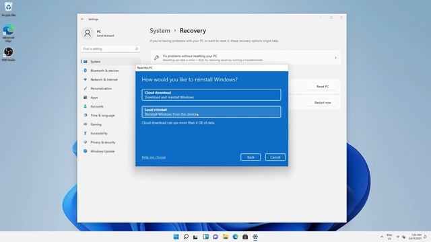This screenshot has height=242, width=431.
Task: Click the search magnifier in Find a setting
Action: point(137,49)
